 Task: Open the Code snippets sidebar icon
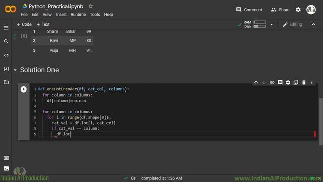(x=6, y=55)
